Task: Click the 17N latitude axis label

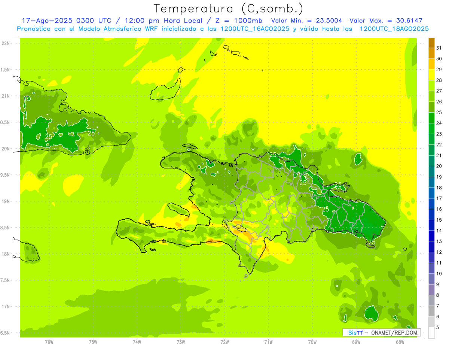Action: pyautogui.click(x=6, y=307)
